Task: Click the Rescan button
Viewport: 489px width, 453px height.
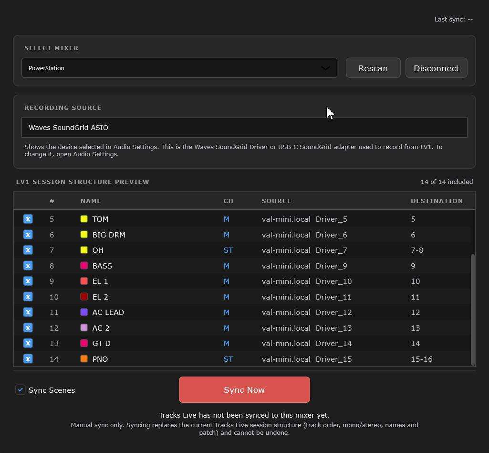Action: pos(373,68)
